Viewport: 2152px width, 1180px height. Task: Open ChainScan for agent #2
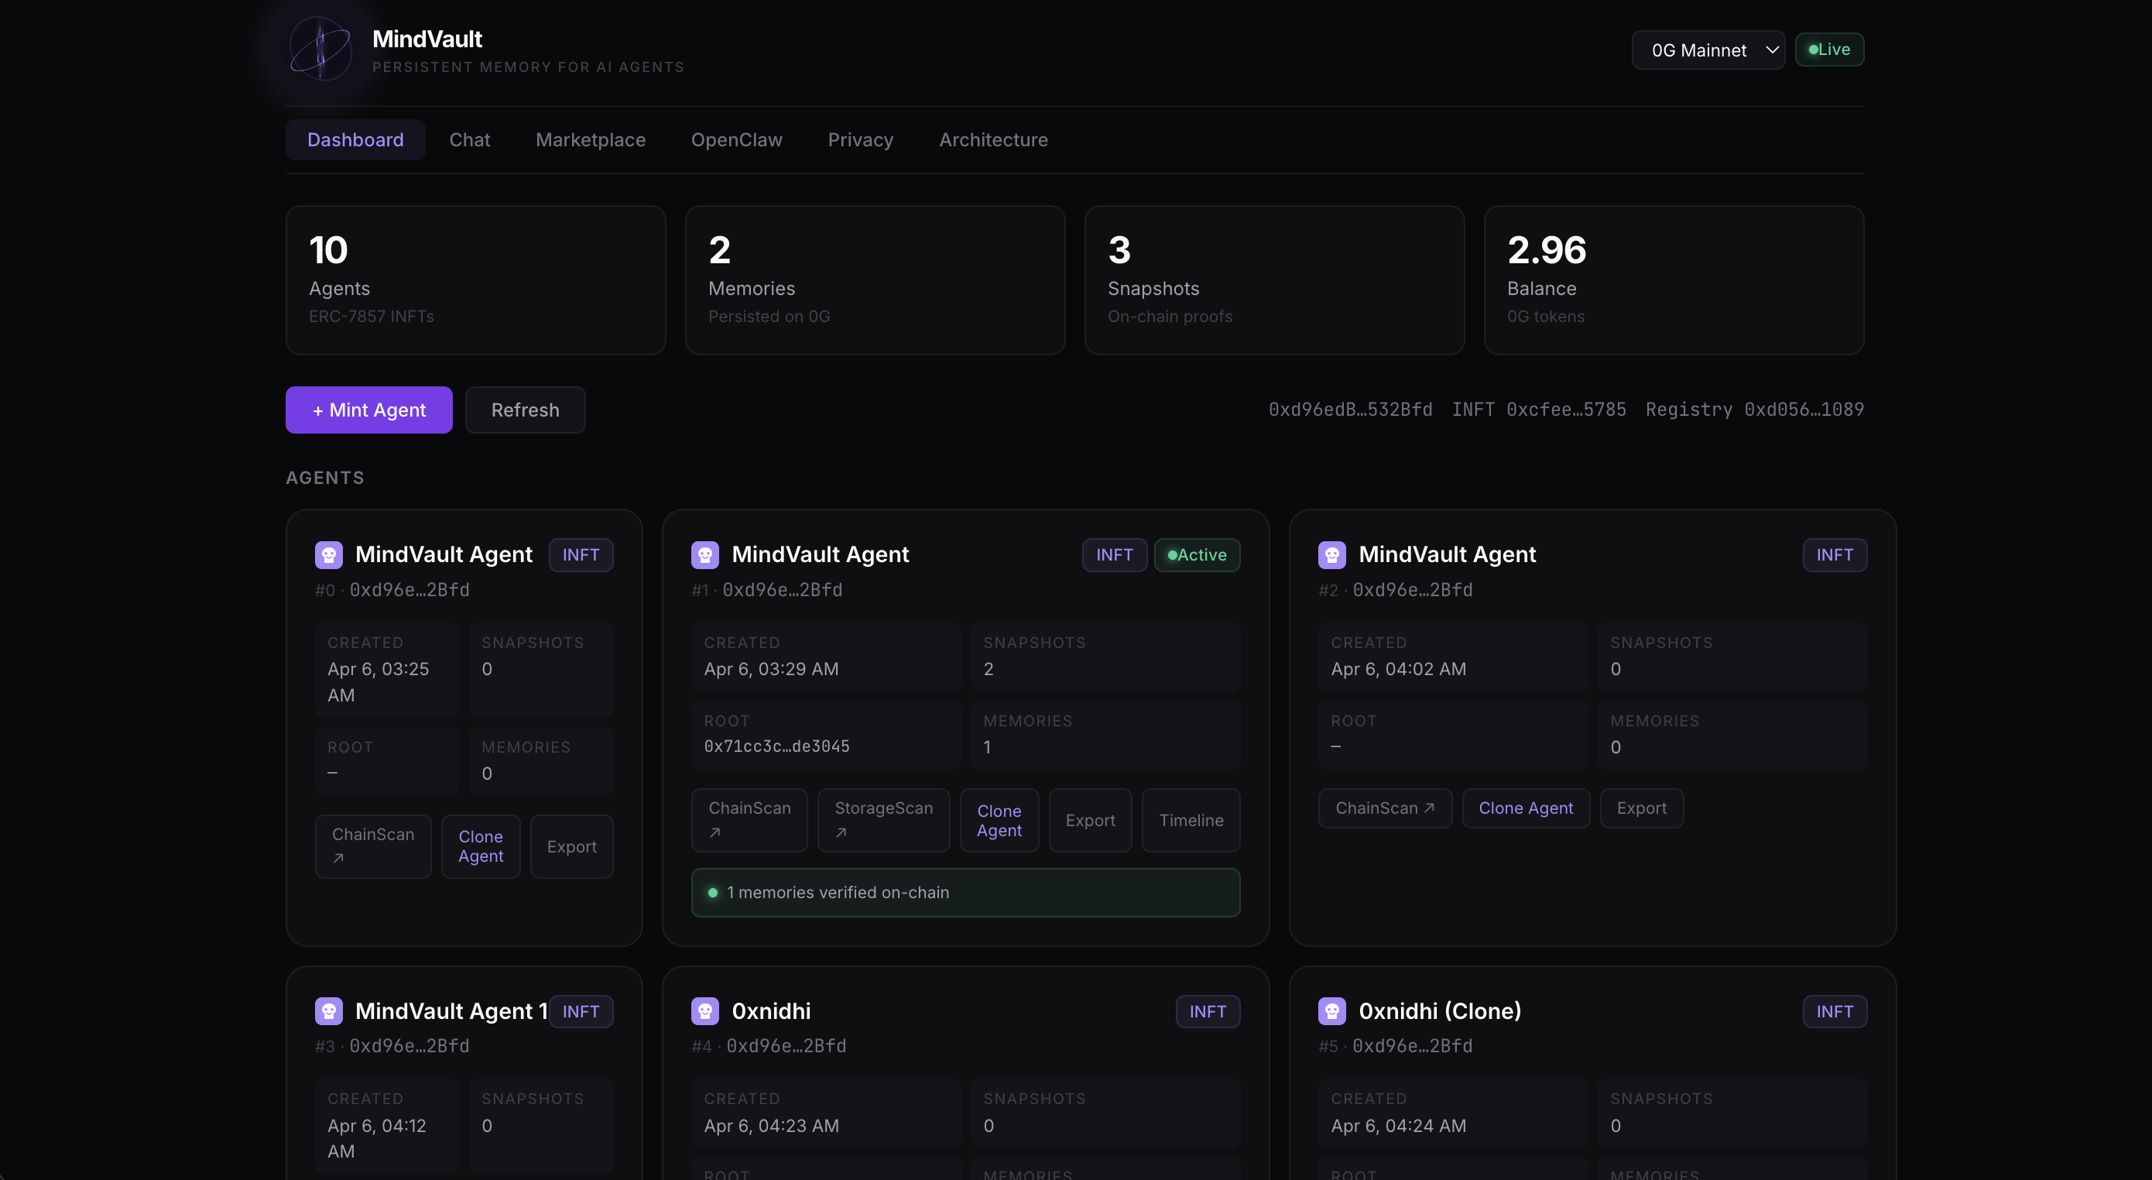pos(1384,808)
